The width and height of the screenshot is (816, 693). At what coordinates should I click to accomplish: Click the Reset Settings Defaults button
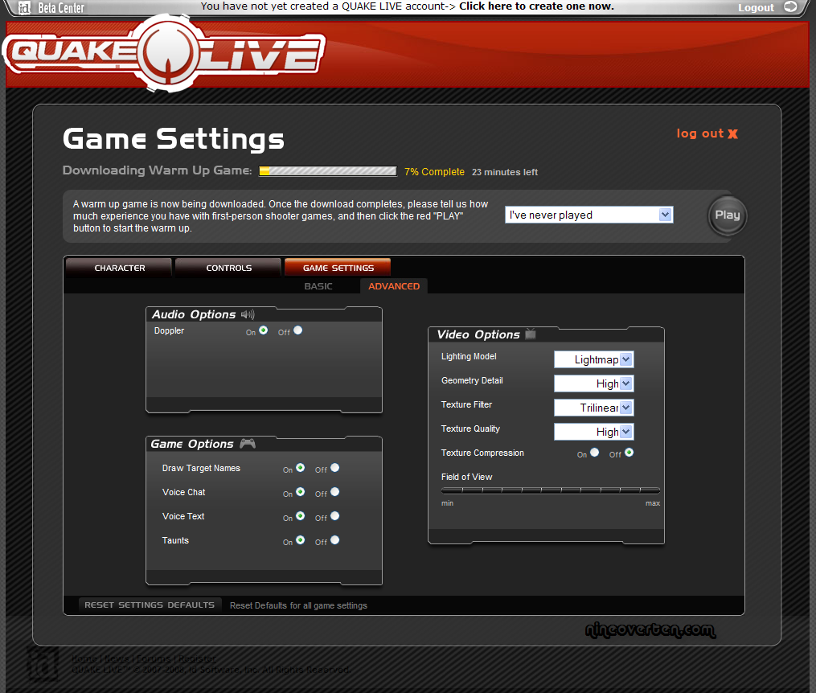pos(150,605)
